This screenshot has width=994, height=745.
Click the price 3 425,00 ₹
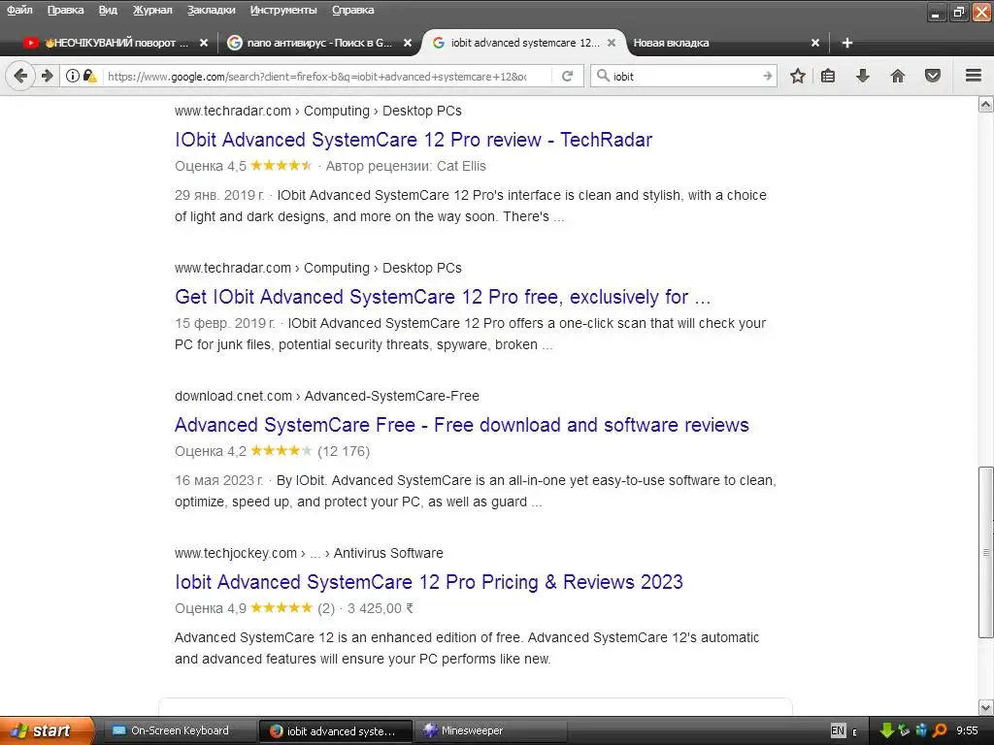pos(381,608)
